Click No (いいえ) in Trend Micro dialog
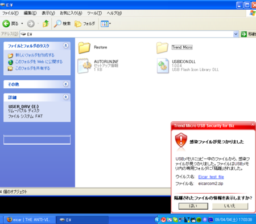256x224 pixels. (230, 206)
